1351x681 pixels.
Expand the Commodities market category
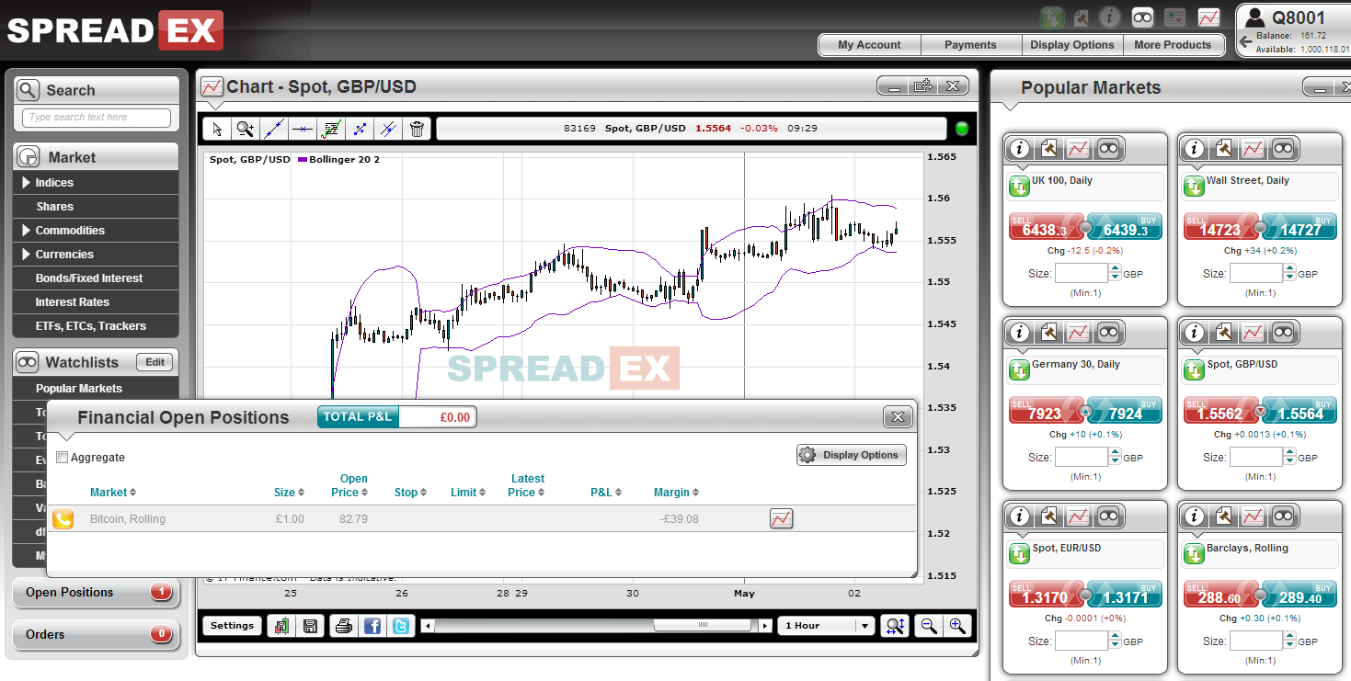[28, 231]
